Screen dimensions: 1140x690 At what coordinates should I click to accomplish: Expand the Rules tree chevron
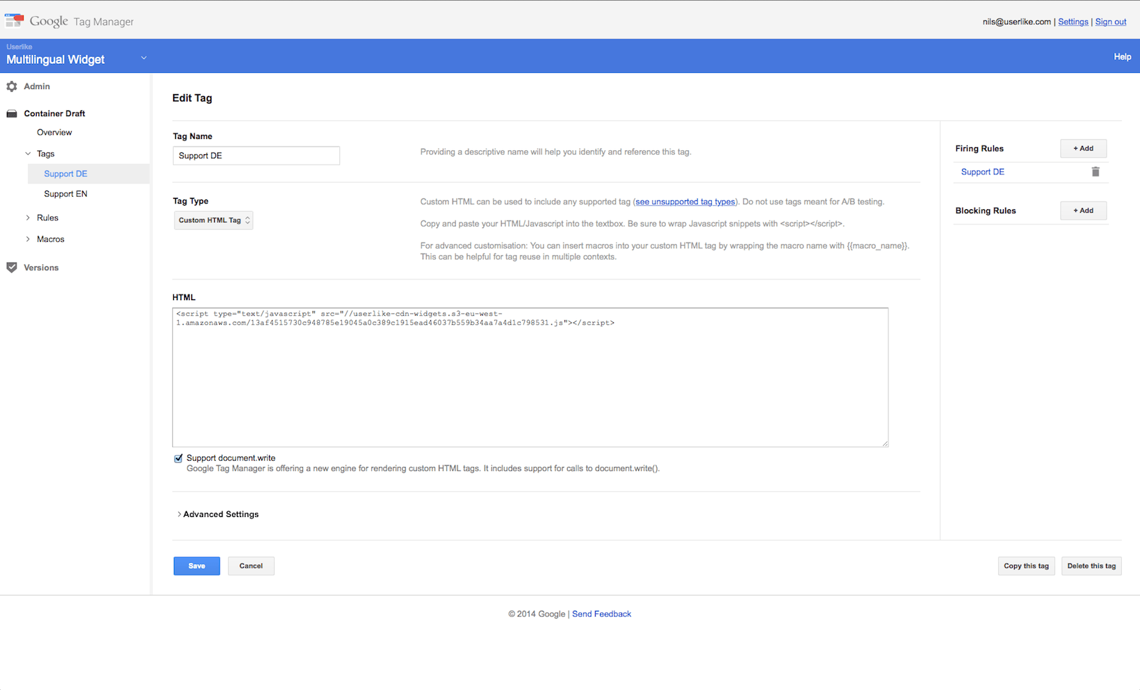[28, 217]
